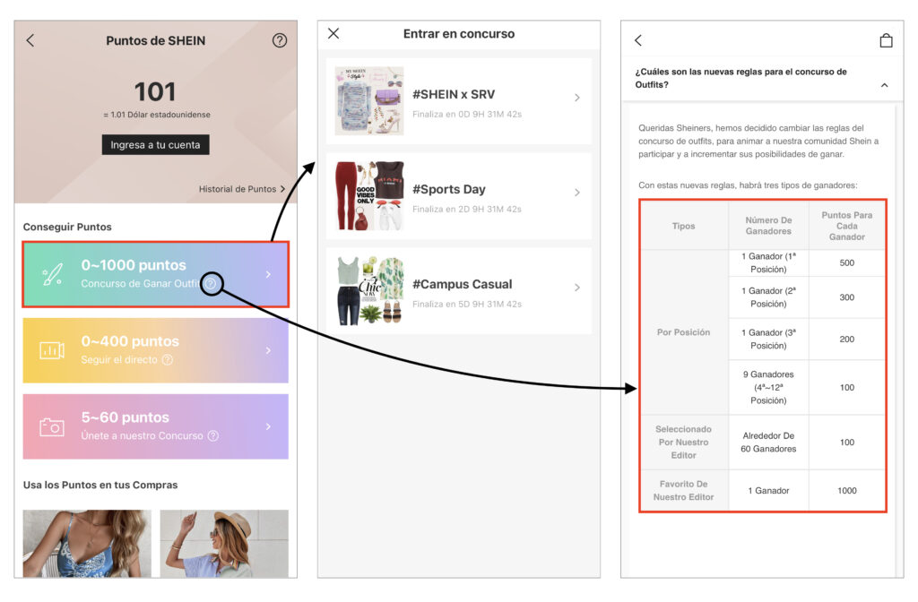Click '1 Ganador (3ª Posición)' cell
This screenshot has height=602, width=918.
tap(768, 340)
